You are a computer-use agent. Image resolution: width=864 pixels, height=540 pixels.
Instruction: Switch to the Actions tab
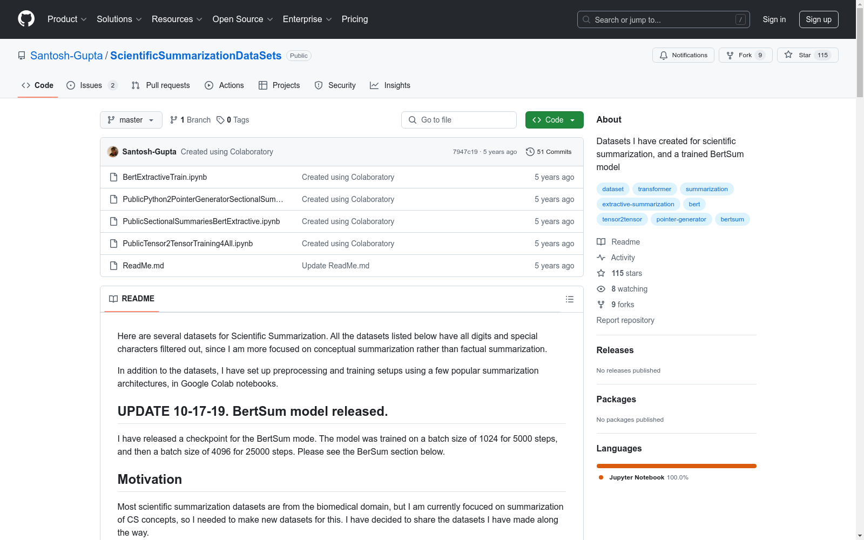click(x=224, y=85)
